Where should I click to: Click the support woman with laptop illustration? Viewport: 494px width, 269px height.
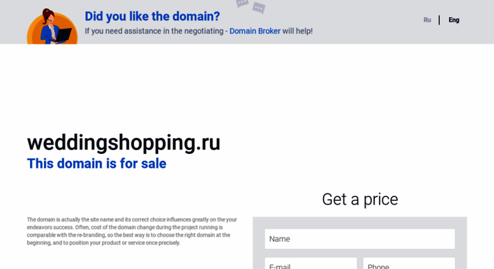52,27
